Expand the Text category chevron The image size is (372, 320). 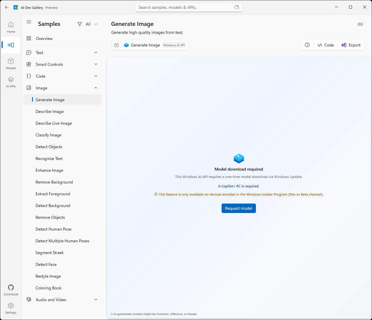96,52
